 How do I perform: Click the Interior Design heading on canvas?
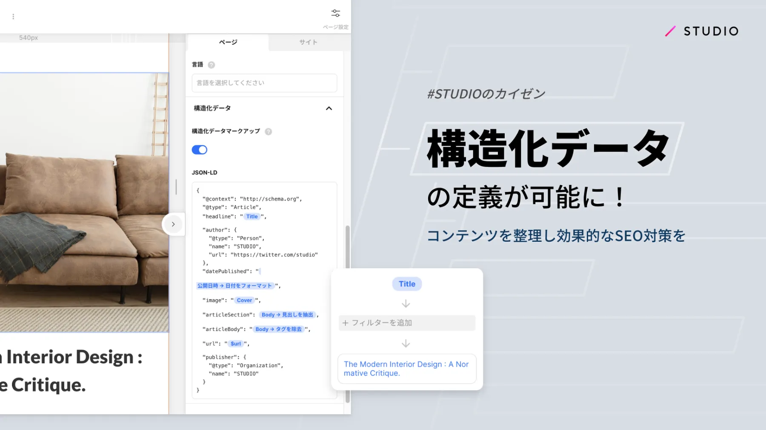71,371
